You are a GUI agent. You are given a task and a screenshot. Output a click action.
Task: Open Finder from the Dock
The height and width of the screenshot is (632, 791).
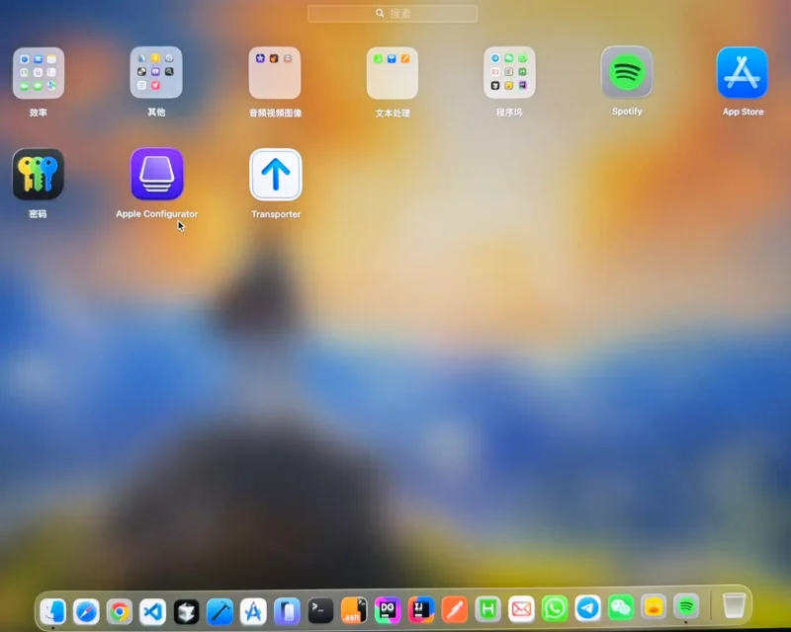pos(53,611)
